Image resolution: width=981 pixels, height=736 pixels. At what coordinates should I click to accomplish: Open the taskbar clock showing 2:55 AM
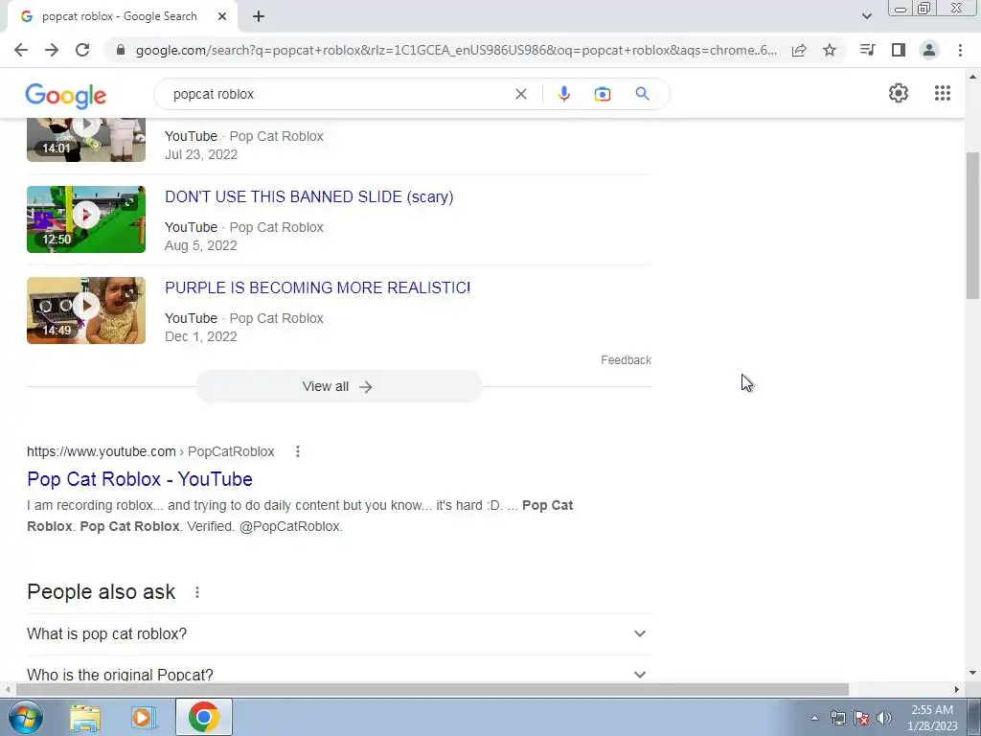point(932,718)
